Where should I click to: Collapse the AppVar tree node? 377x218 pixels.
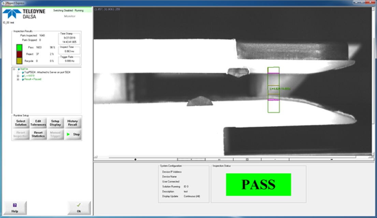click(x=14, y=69)
